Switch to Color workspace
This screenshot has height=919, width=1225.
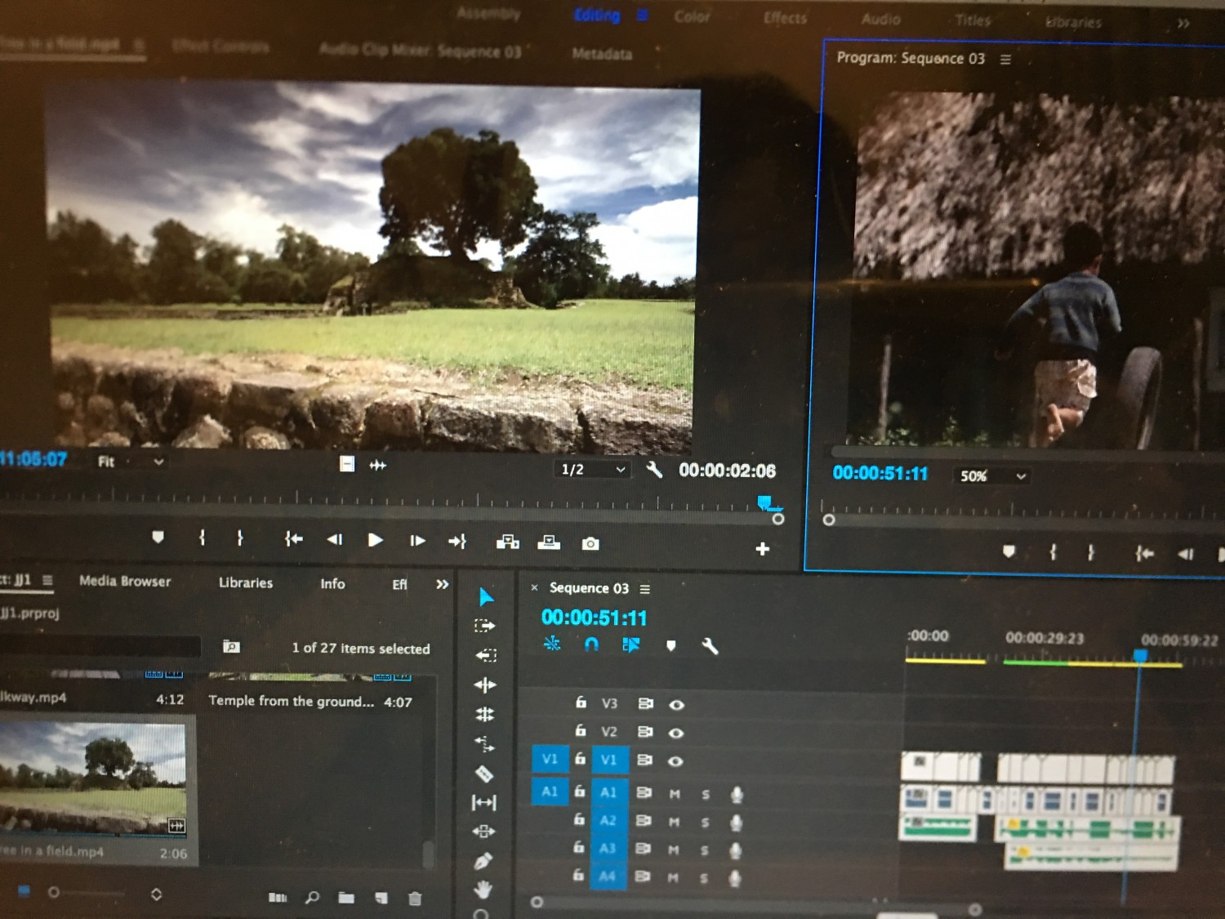point(692,16)
